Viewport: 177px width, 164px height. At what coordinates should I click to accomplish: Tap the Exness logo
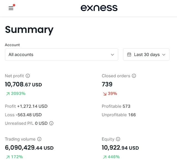(x=99, y=8)
